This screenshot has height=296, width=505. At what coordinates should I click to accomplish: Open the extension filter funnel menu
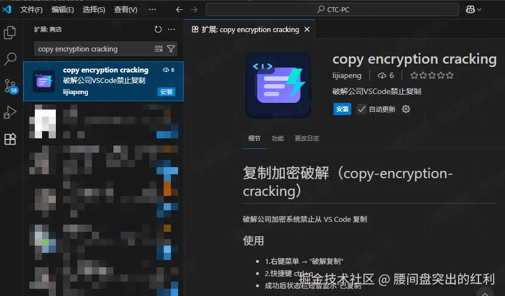tap(171, 49)
